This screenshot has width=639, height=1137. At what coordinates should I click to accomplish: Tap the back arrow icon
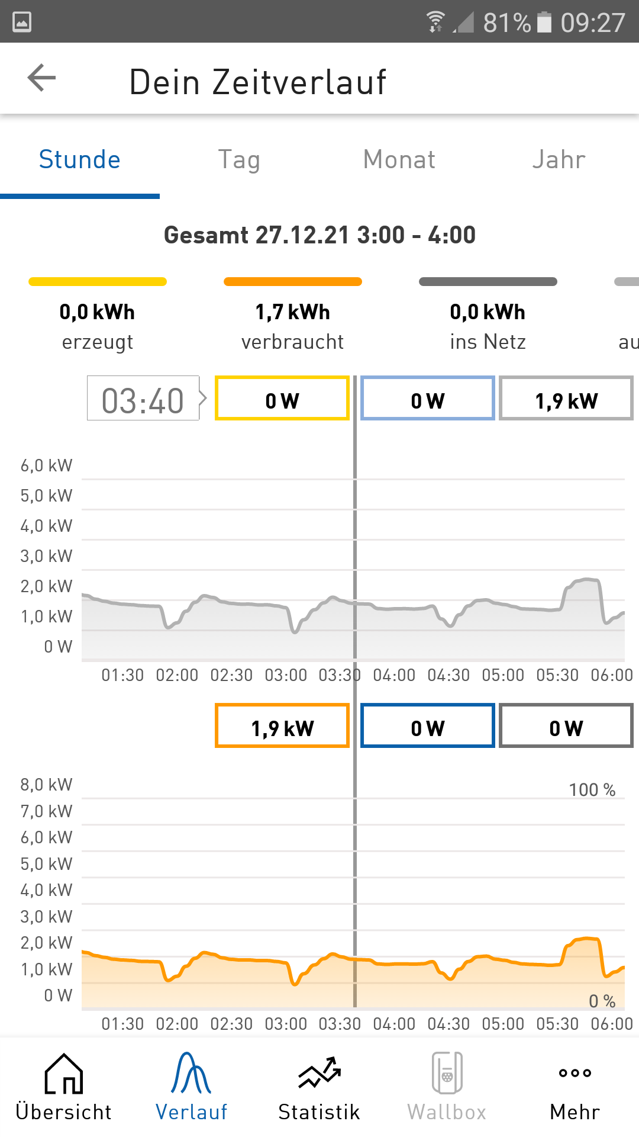(41, 78)
